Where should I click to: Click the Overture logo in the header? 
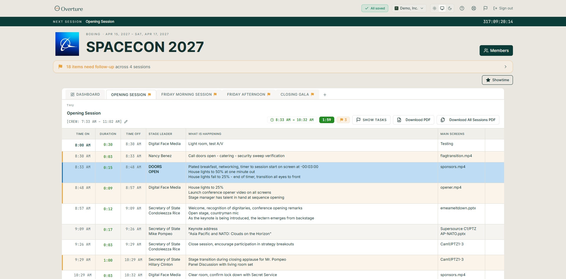point(69,9)
